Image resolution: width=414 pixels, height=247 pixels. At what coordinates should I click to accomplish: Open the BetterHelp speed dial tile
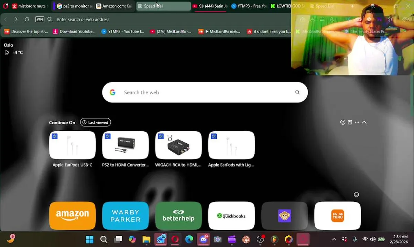pyautogui.click(x=178, y=216)
